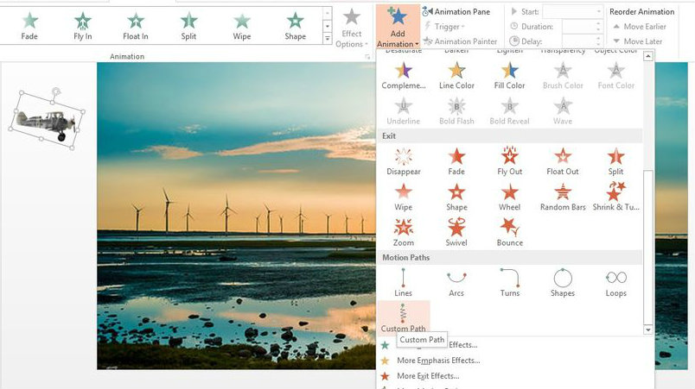Open the Animation Pane
Image resolution: width=695 pixels, height=389 pixels.
click(456, 12)
